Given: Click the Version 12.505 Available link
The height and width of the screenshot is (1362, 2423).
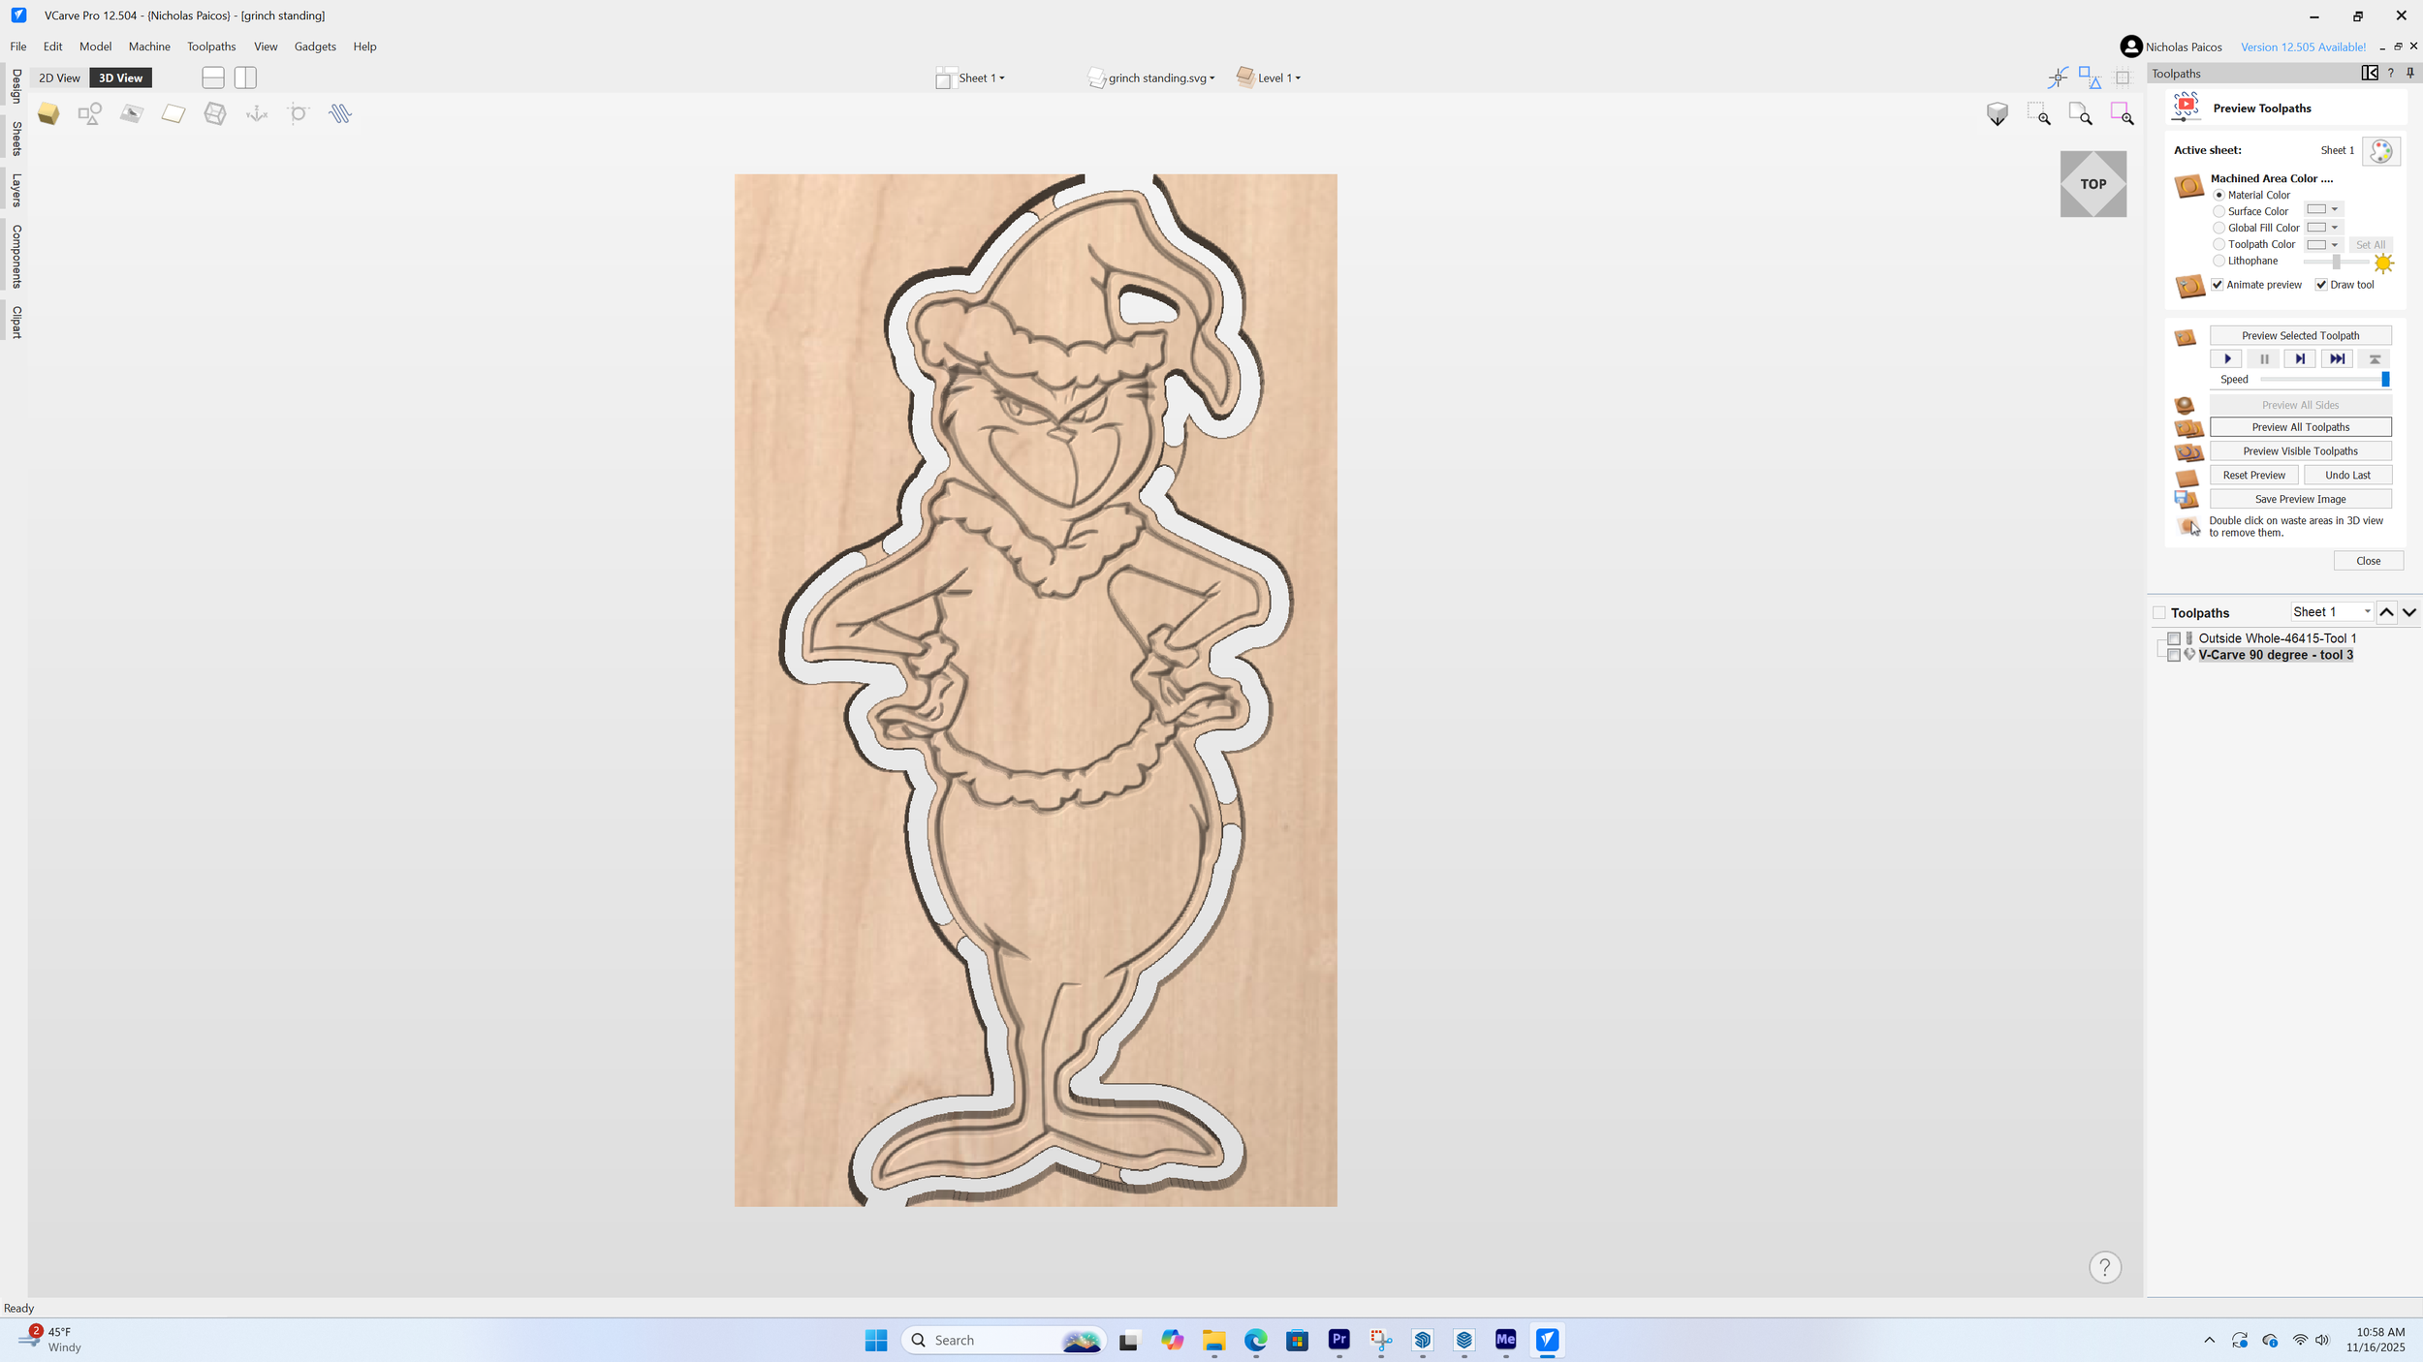Looking at the screenshot, I should point(2303,47).
